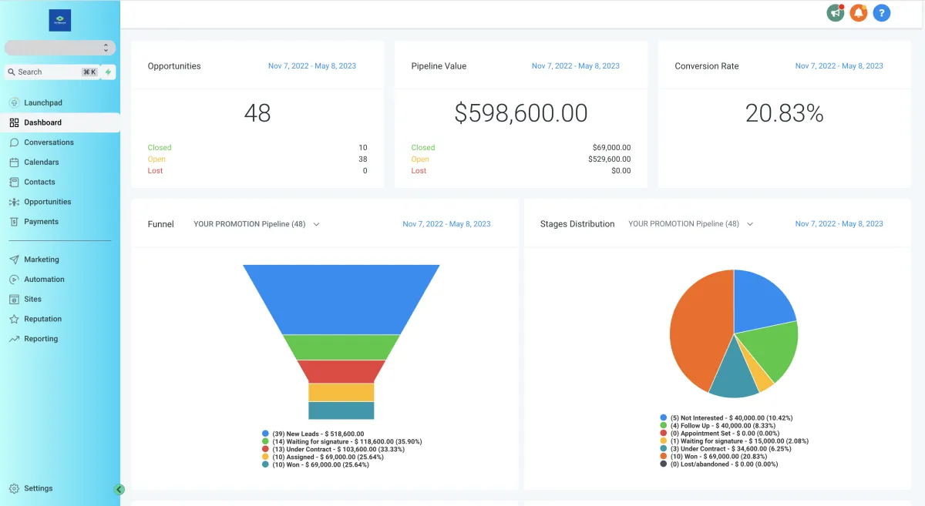Open help via blue question mark
This screenshot has width=925, height=506.
coord(882,13)
